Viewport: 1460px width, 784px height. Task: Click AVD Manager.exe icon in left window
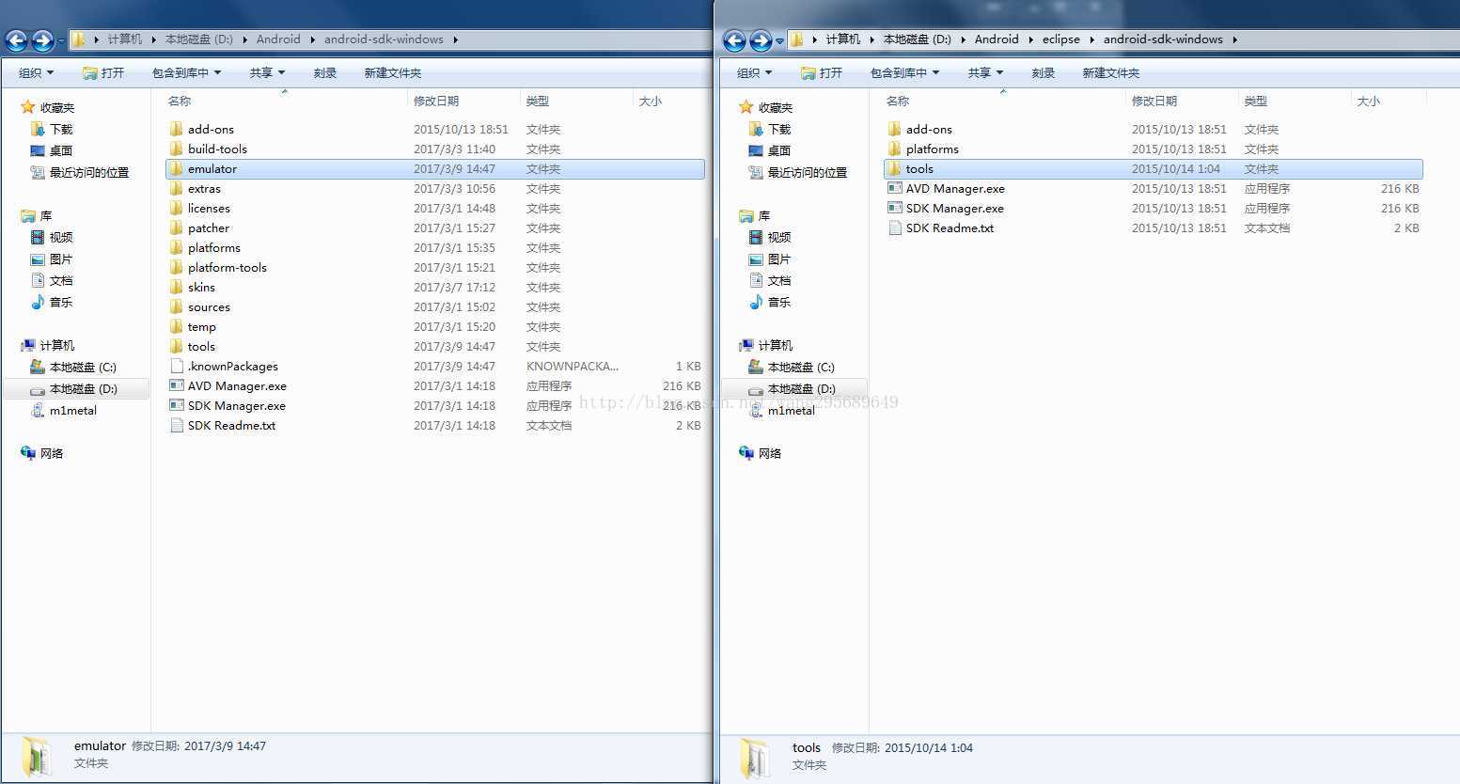tap(176, 386)
